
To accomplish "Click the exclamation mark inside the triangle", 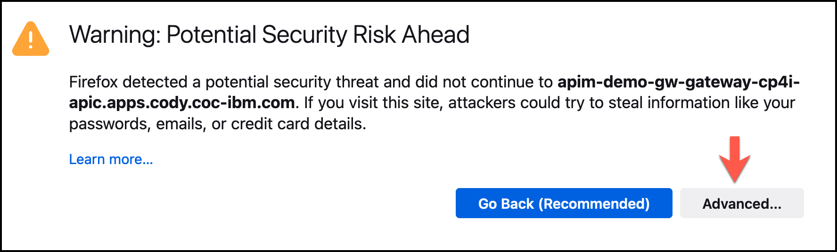I will (x=31, y=39).
